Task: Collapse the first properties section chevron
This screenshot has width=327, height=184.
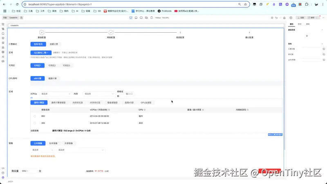Action: (322, 30)
